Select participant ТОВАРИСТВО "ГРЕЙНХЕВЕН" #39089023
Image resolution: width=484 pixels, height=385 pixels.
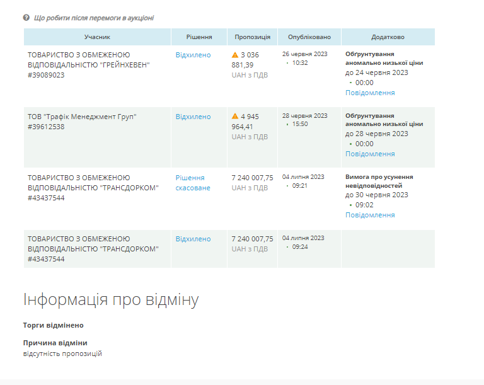click(x=89, y=65)
